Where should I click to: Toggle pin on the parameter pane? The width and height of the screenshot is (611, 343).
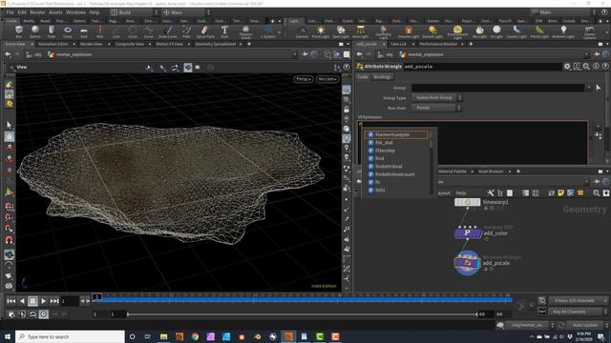(597, 54)
